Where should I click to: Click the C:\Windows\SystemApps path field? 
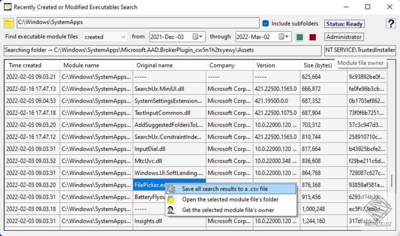click(138, 23)
